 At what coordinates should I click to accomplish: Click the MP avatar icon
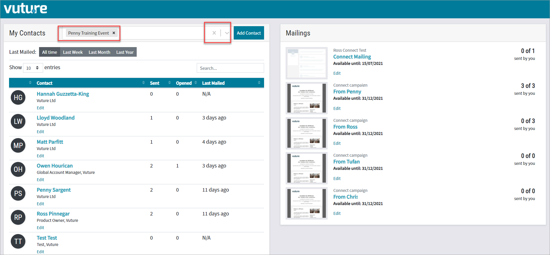(x=18, y=145)
